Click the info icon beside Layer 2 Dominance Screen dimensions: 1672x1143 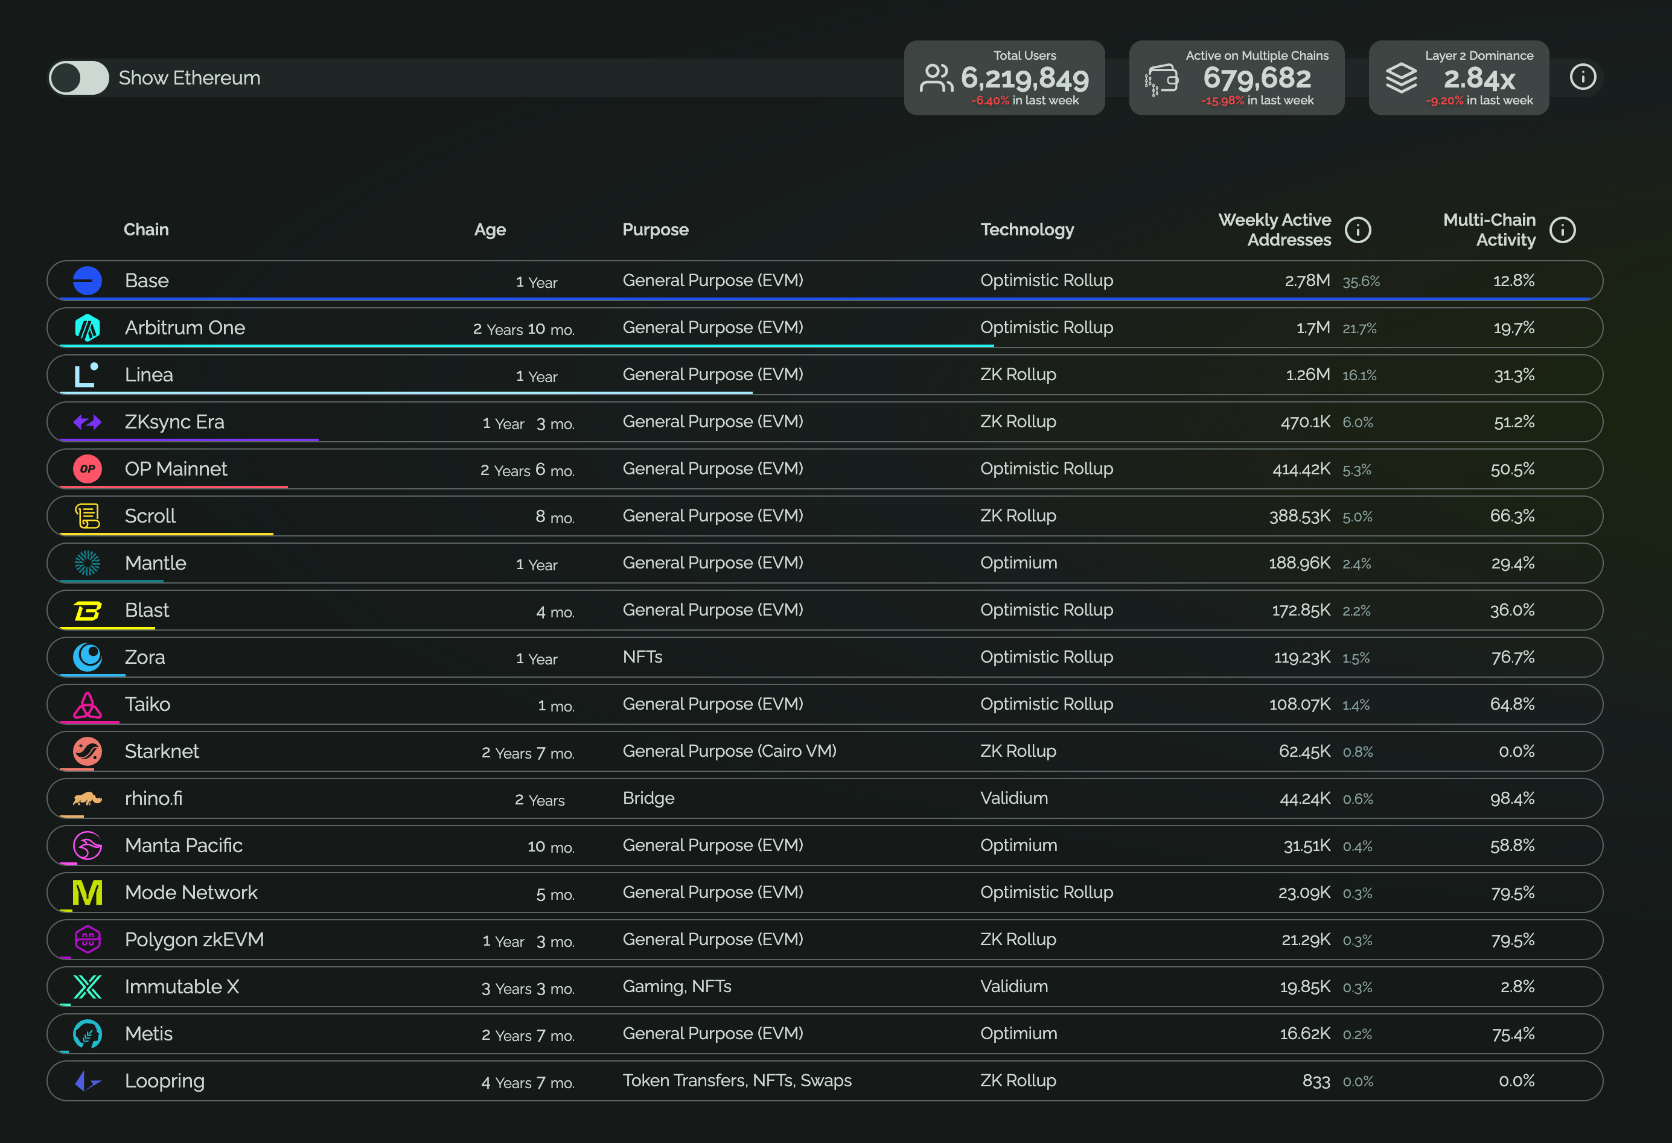click(1582, 77)
